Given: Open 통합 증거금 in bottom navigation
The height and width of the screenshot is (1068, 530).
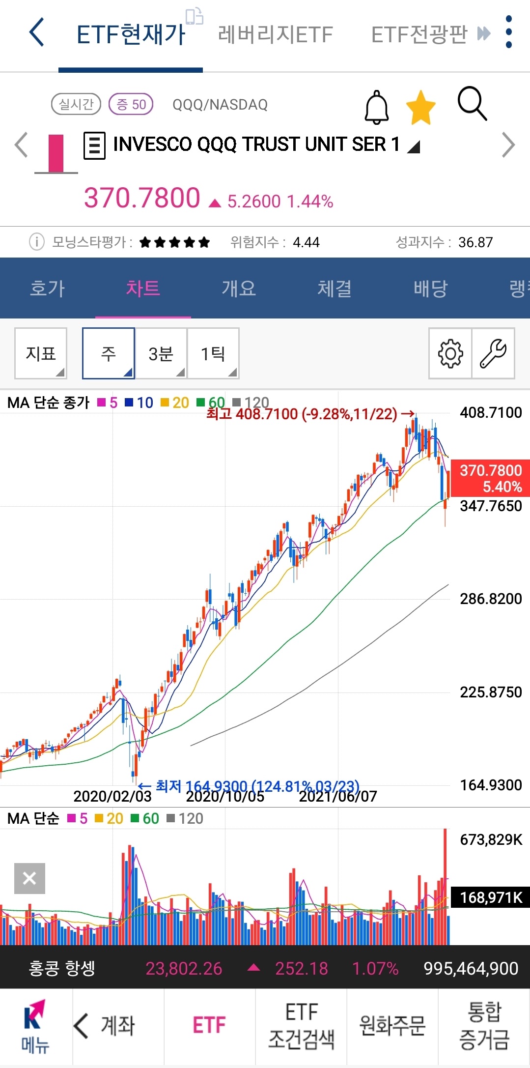Looking at the screenshot, I should (484, 1026).
